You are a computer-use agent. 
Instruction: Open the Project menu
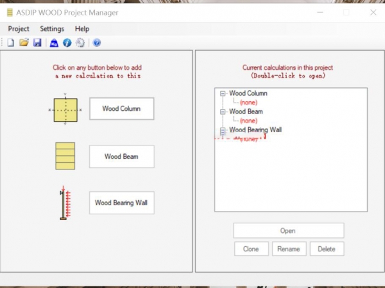(19, 29)
